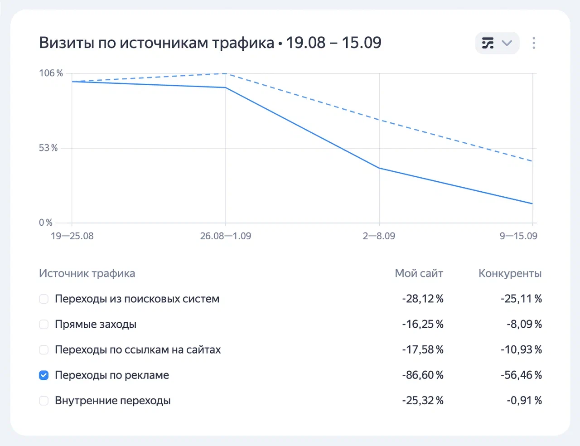Click the Внутренние переходы row label
This screenshot has height=446, width=580.
112,401
